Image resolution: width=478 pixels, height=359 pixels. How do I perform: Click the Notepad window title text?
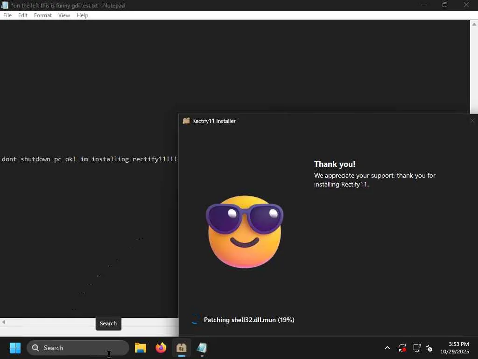(68, 6)
